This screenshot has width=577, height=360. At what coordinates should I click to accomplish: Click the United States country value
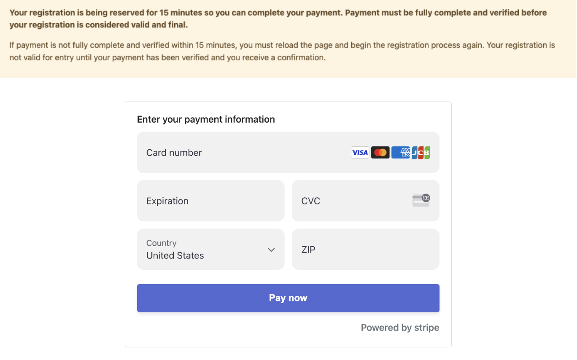(175, 255)
